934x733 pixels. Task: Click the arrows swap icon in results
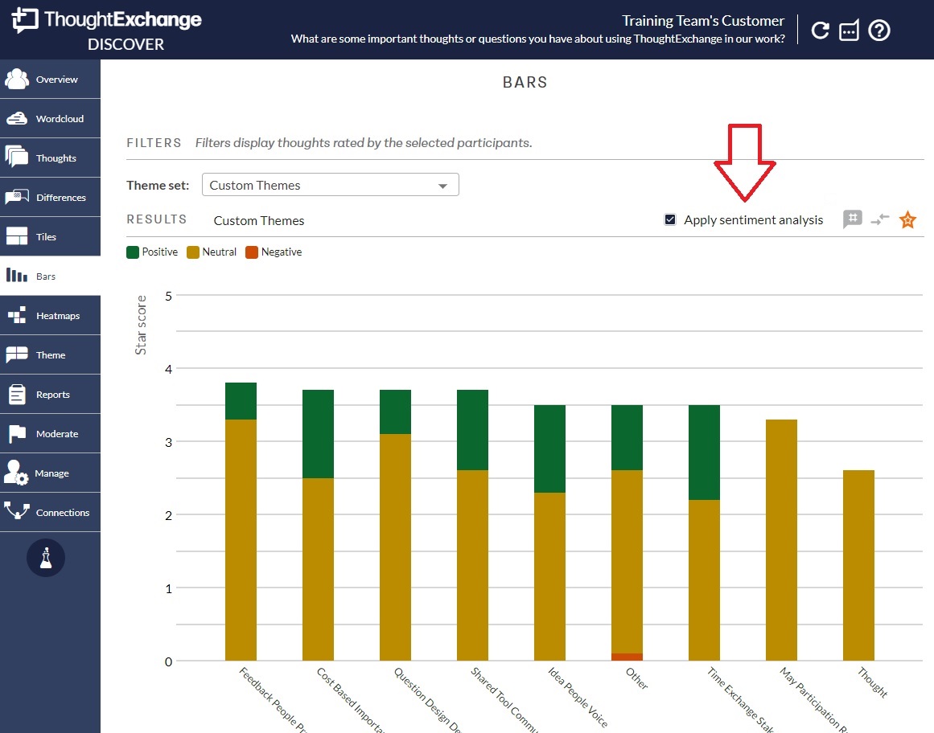click(x=880, y=219)
